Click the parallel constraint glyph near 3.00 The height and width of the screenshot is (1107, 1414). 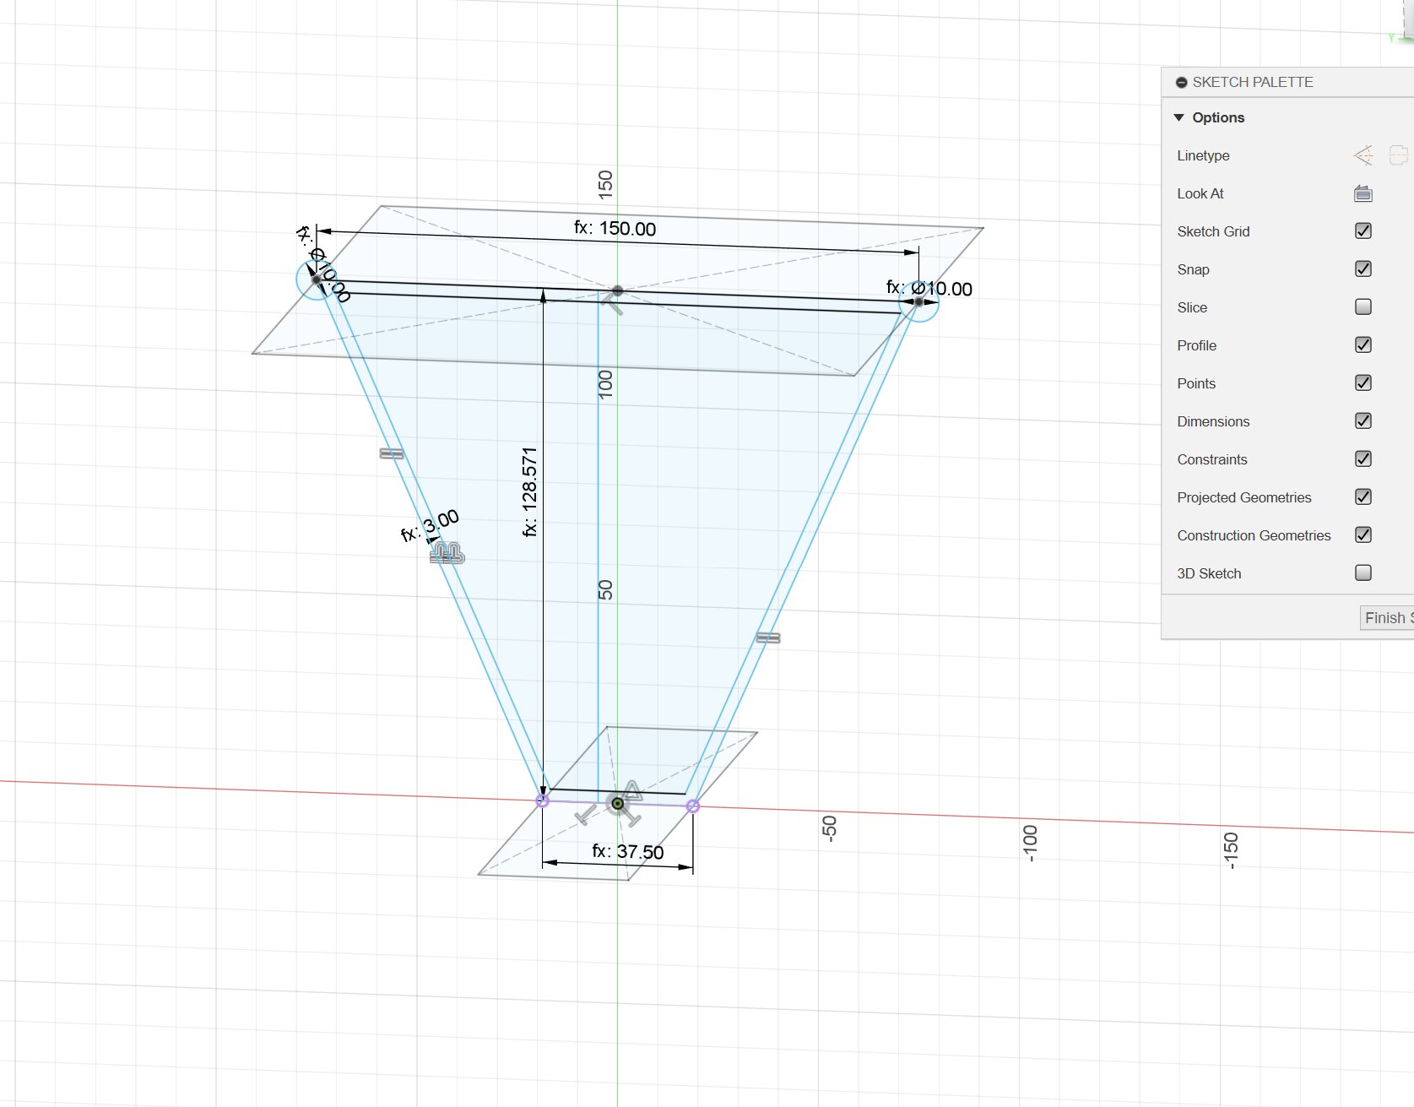point(447,554)
